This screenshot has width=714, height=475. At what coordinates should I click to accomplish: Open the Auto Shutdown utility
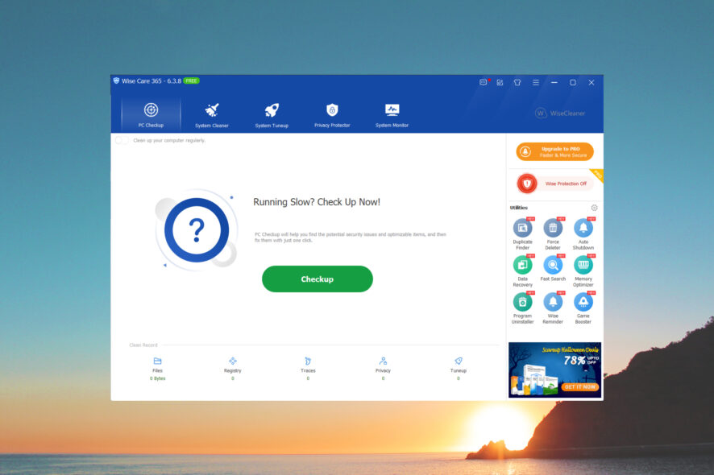click(x=583, y=233)
